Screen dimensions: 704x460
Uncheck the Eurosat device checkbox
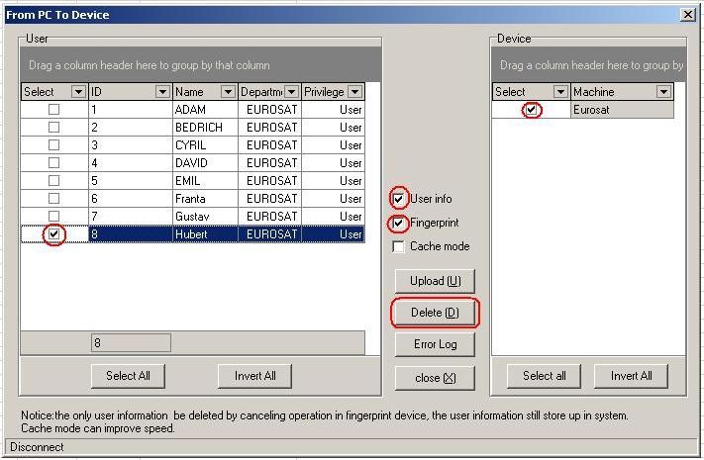pos(532,110)
